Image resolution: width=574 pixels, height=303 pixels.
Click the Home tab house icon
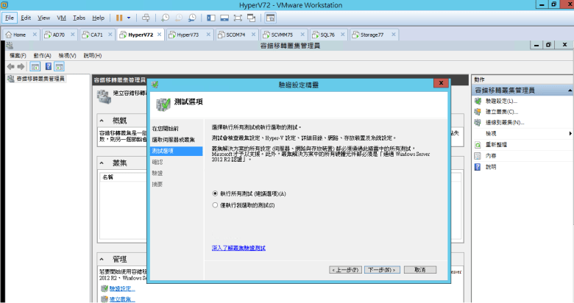pos(9,35)
